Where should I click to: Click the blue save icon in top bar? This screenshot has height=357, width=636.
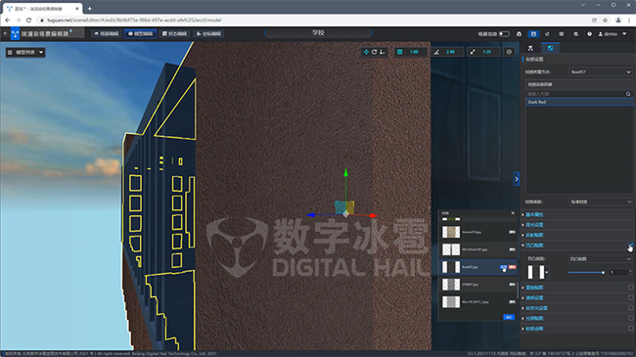point(533,34)
